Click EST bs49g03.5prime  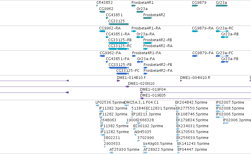tap(145, 147)
